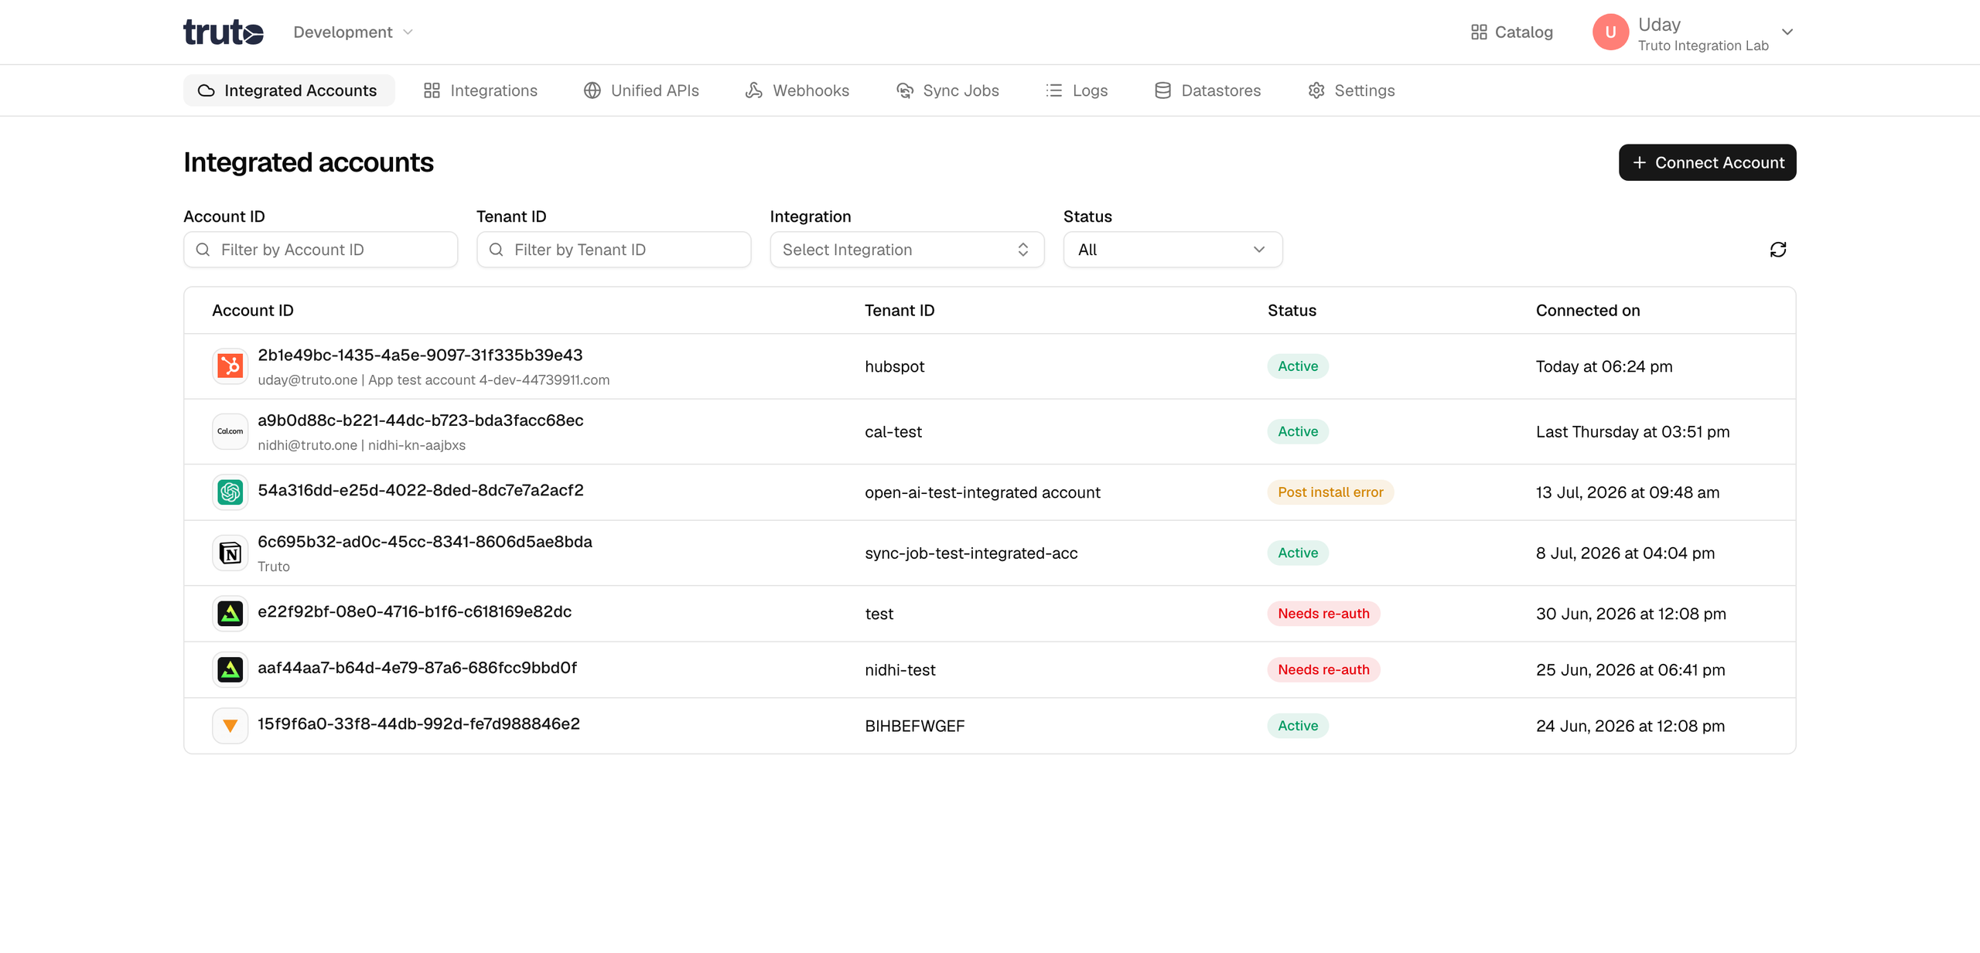Image resolution: width=1980 pixels, height=953 pixels.
Task: Select the Integrated Accounts tab
Action: point(288,90)
